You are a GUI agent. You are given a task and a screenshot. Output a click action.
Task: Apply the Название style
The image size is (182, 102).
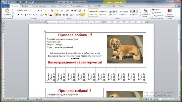coord(134,12)
